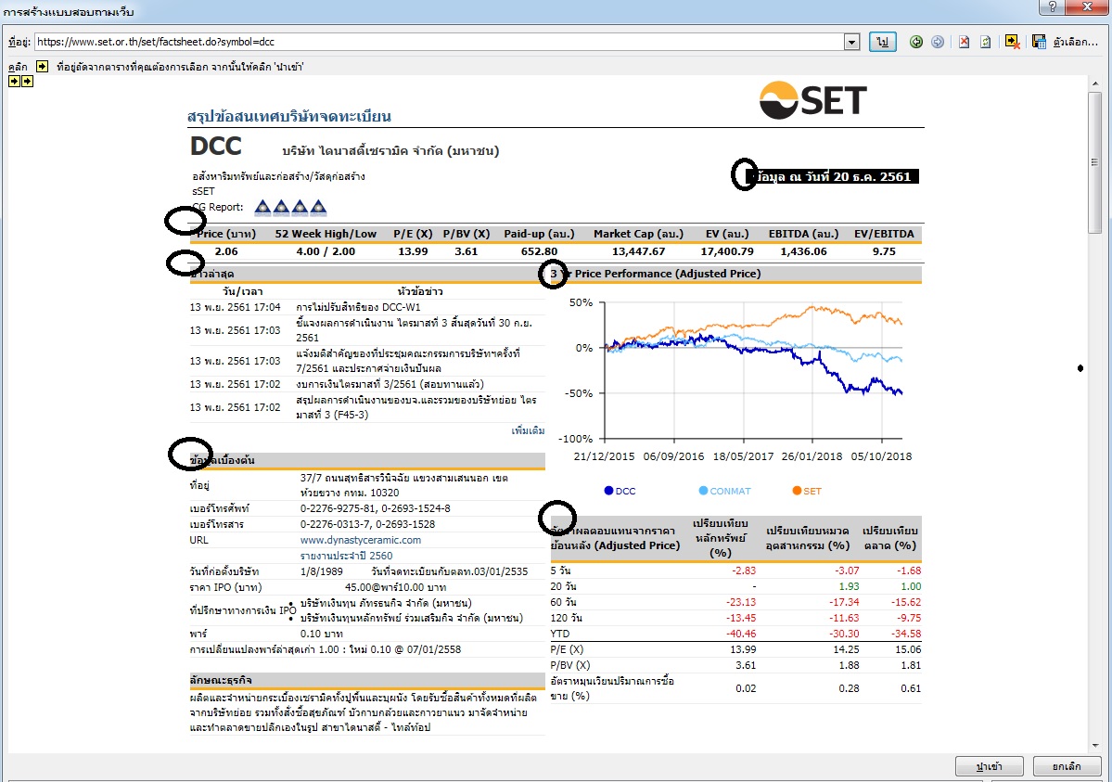Screen dimensions: 1112x782
Task: Open help with the question mark button
Action: coord(1052,6)
